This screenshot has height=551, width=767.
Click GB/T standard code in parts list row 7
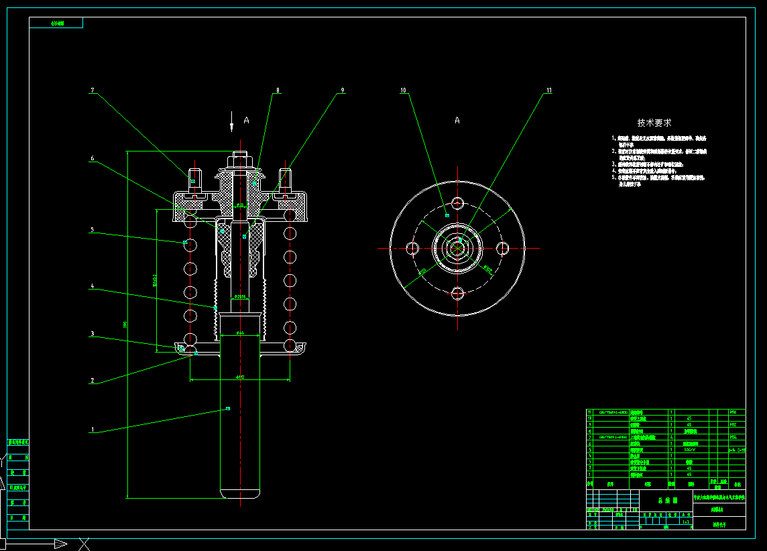pos(613,437)
